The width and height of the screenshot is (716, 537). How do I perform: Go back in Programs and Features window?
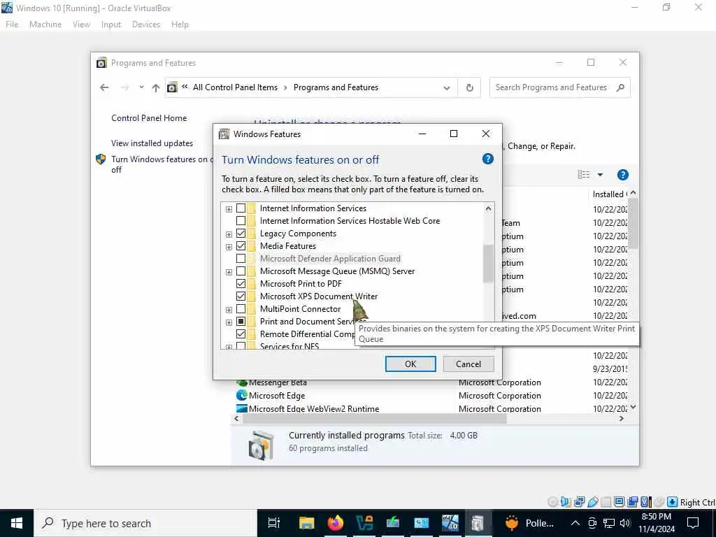(104, 87)
